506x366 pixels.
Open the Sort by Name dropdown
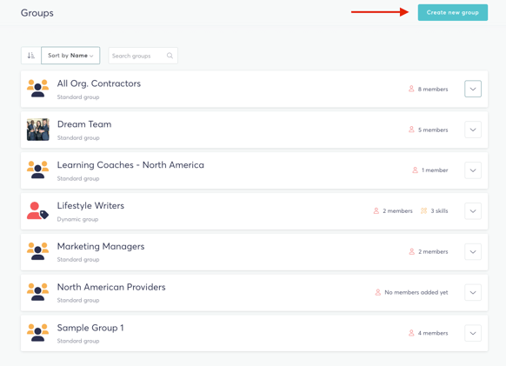click(x=70, y=56)
